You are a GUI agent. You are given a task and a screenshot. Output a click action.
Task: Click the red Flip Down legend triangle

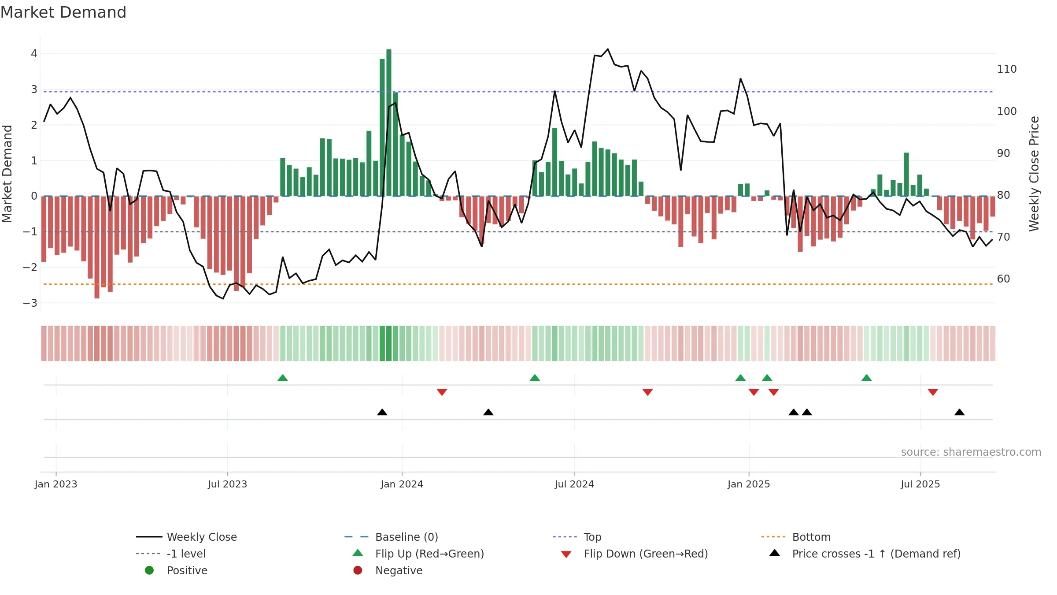pyautogui.click(x=566, y=554)
